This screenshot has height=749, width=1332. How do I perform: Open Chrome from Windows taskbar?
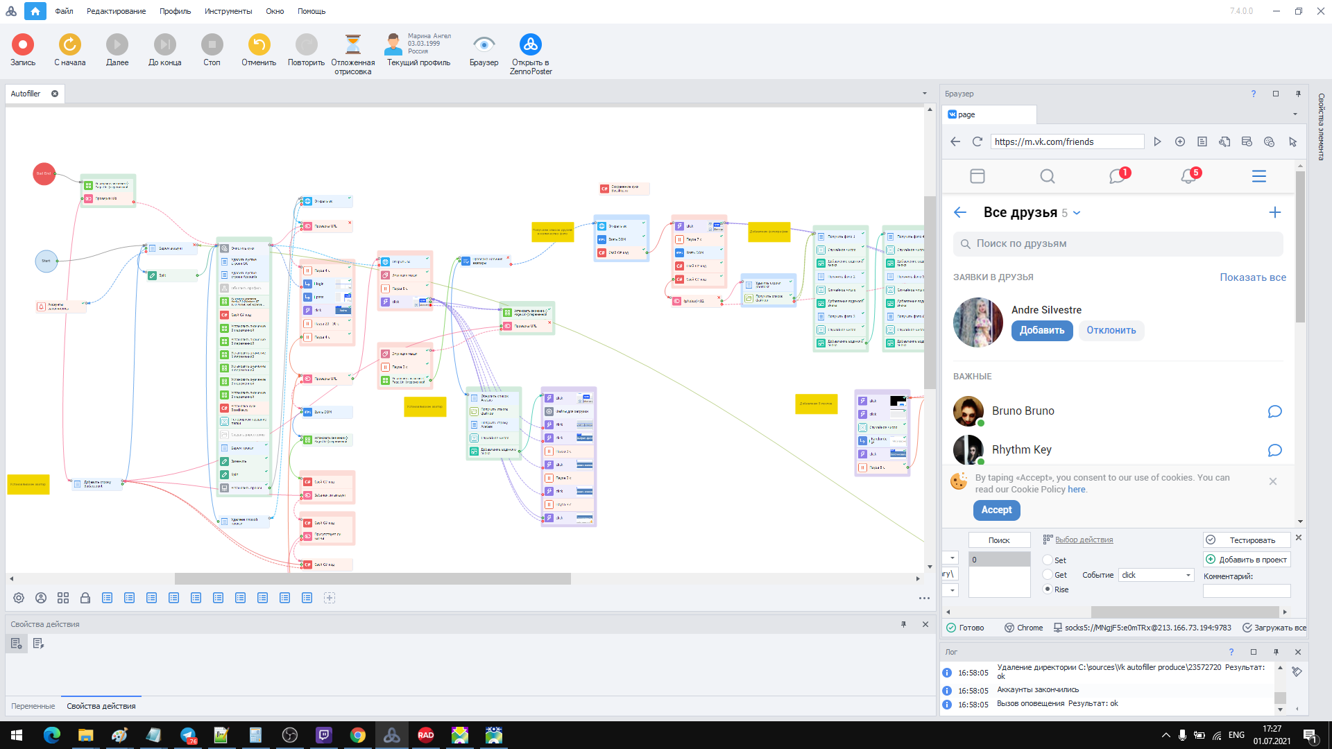358,735
